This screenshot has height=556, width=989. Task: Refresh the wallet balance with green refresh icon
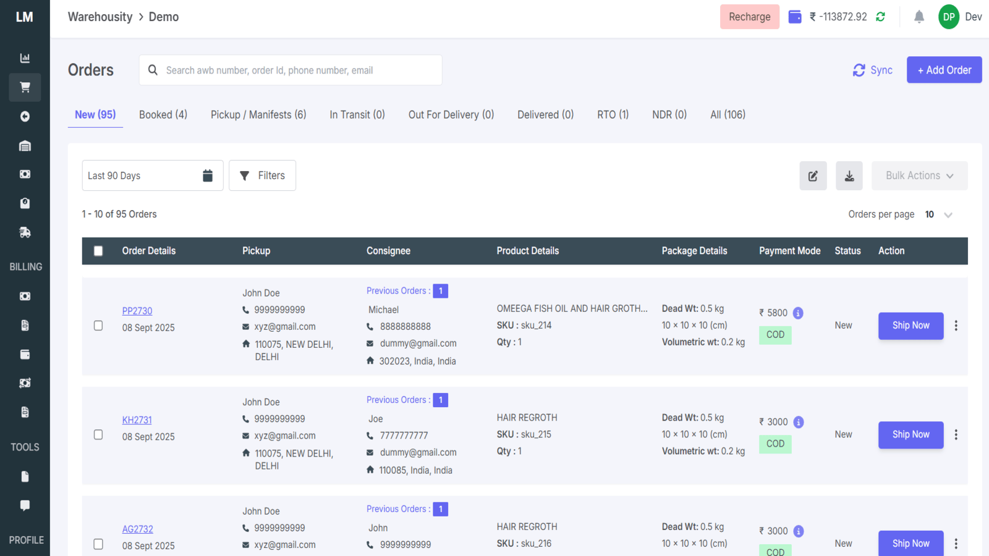(x=880, y=17)
